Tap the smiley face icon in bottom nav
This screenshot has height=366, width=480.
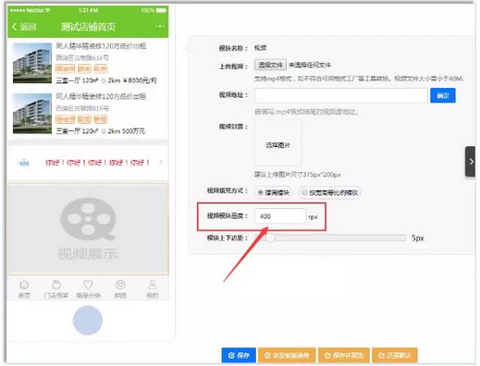click(x=120, y=285)
